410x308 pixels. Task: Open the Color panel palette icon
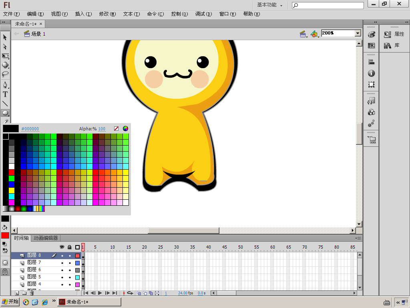pos(371,34)
